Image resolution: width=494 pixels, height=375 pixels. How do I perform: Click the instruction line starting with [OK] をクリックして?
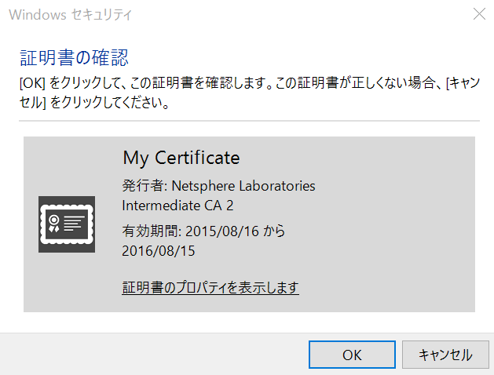click(x=250, y=82)
